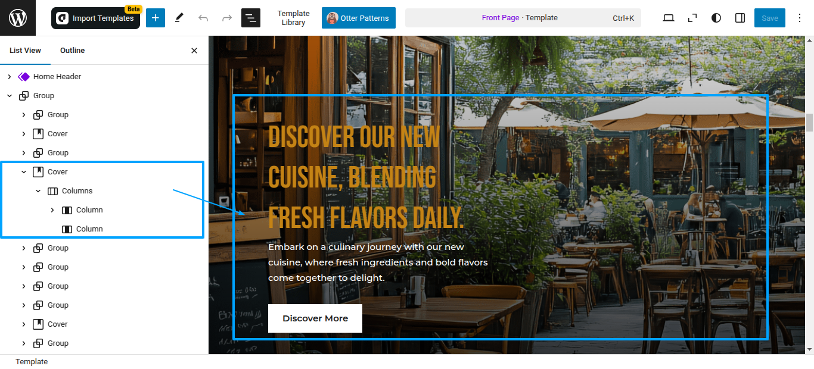Viewport: 814px width, 369px height.
Task: Open the three-dot Options menu
Action: pyautogui.click(x=799, y=18)
